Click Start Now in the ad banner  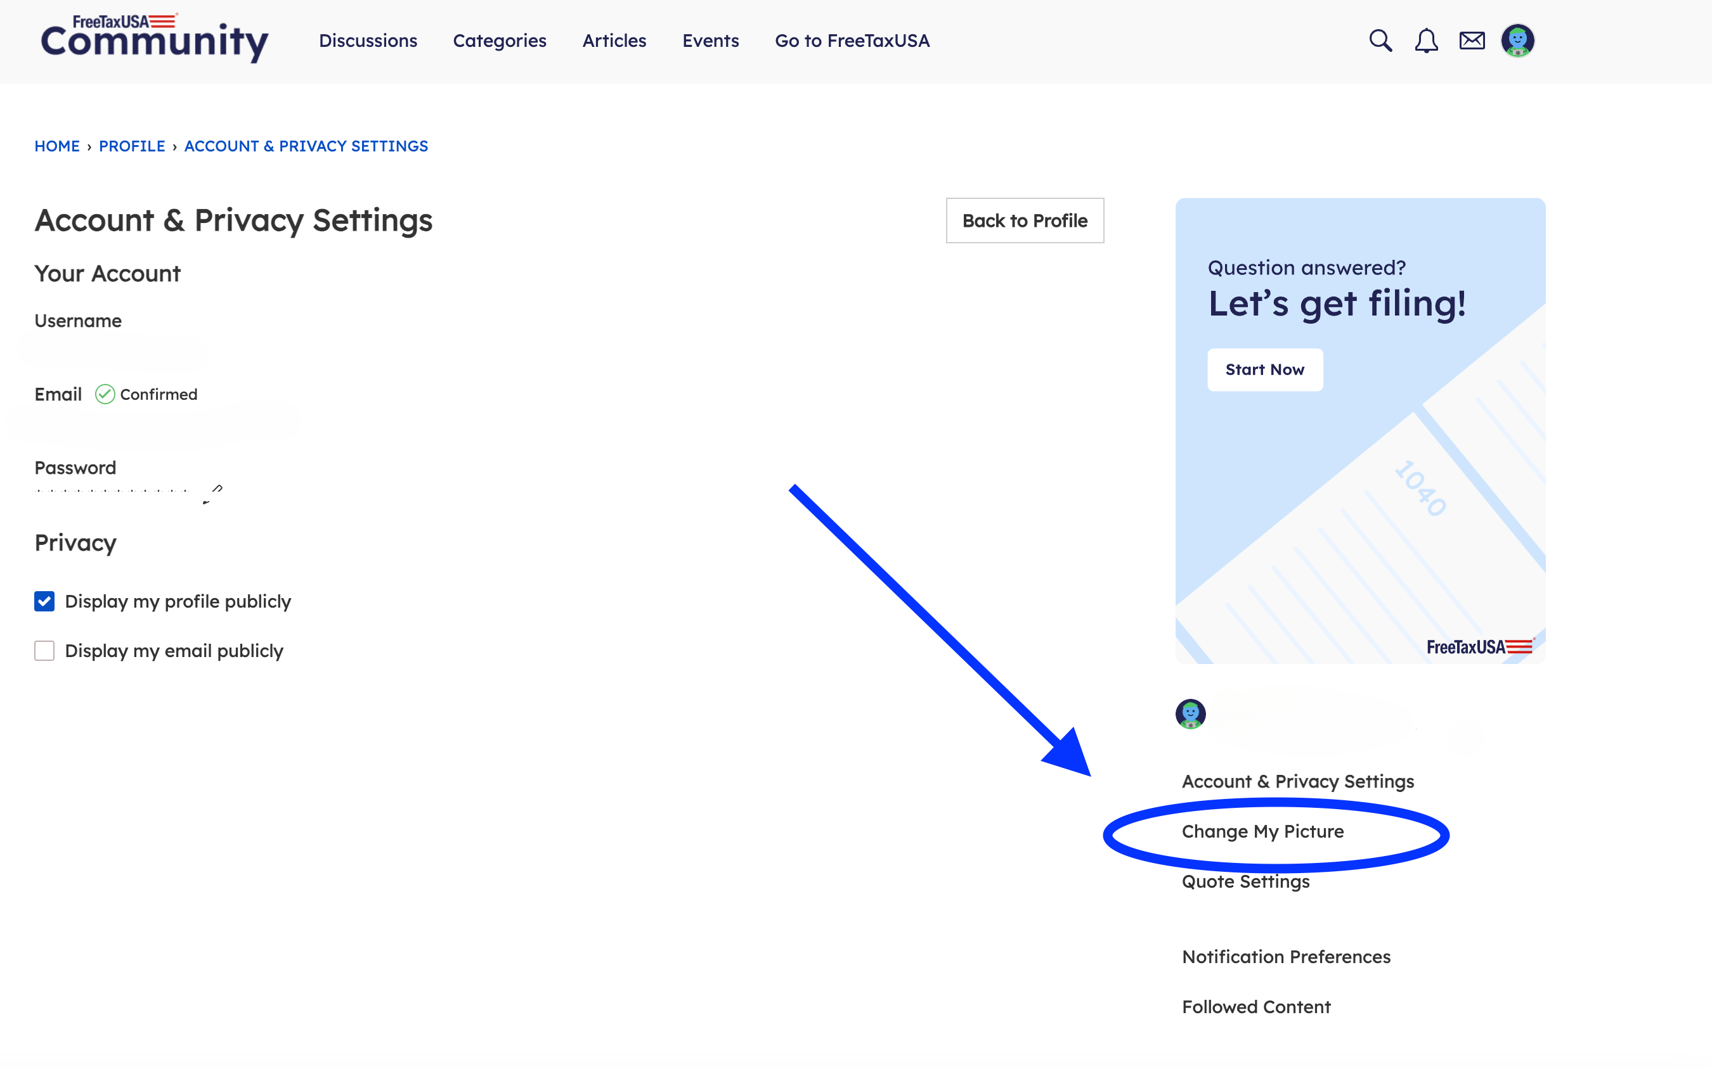coord(1264,370)
